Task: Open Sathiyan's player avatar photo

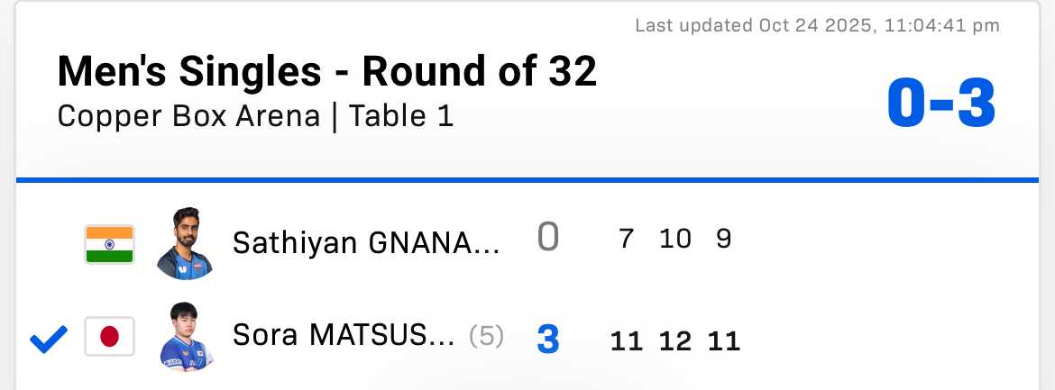Action: click(x=186, y=243)
